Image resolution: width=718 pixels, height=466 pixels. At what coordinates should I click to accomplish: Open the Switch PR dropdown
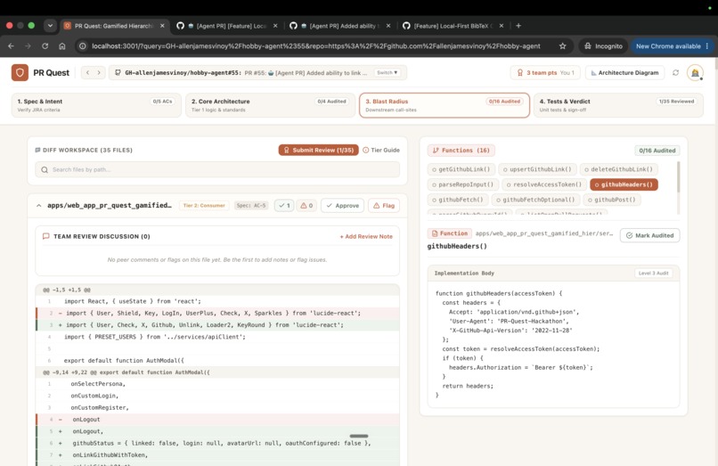click(x=388, y=72)
